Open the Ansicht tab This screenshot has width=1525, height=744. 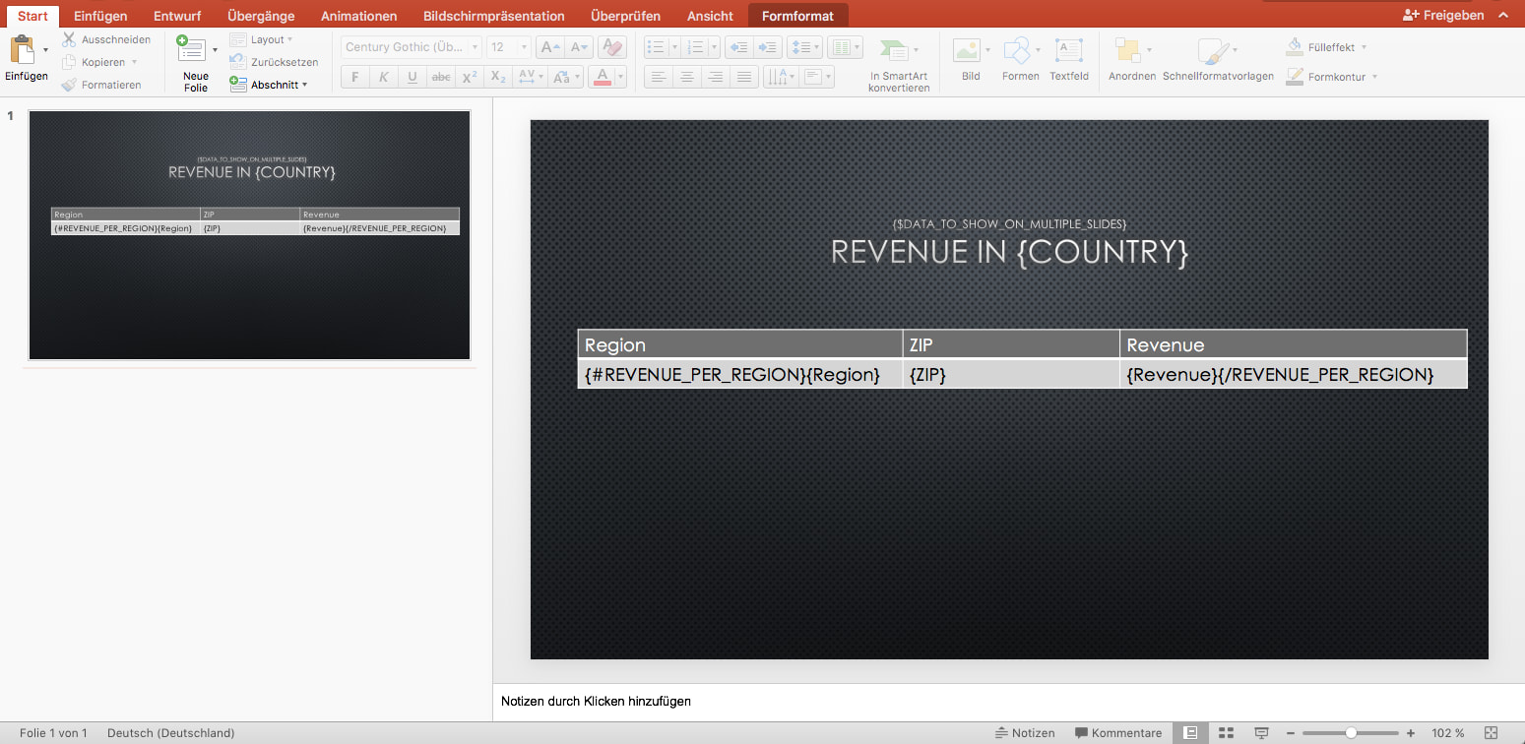[x=710, y=16]
